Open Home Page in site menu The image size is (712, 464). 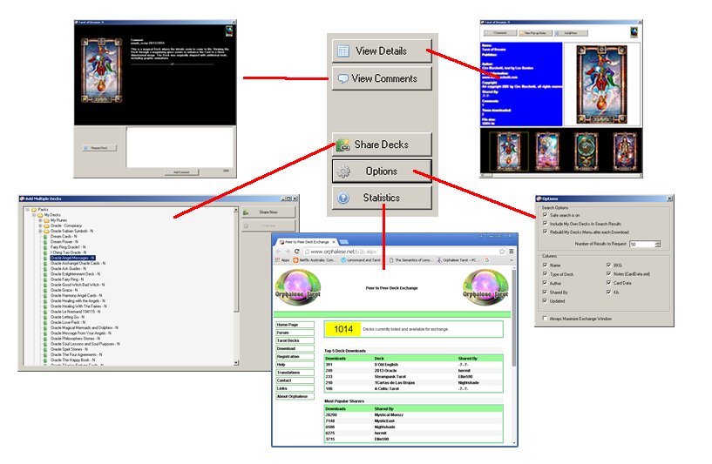[295, 325]
